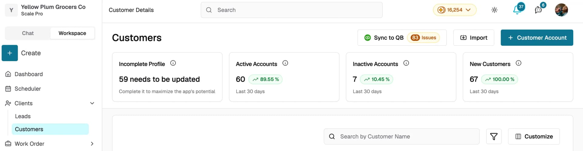Open the user profile avatar
Screen dimensions: 583x151
[x=561, y=10]
